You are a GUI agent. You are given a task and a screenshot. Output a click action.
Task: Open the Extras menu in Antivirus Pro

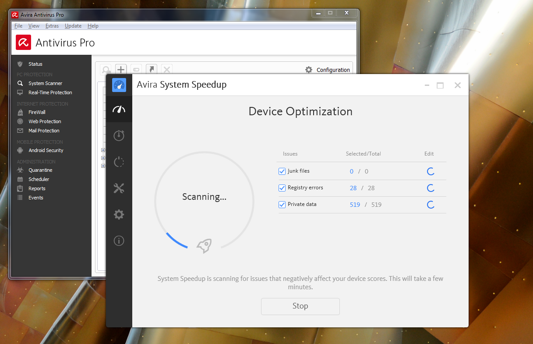pos(52,26)
